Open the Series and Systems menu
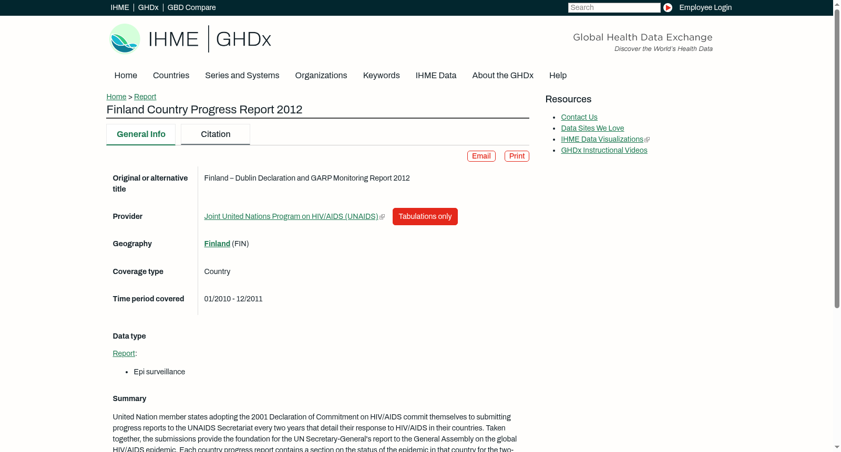841x452 pixels. [242, 76]
